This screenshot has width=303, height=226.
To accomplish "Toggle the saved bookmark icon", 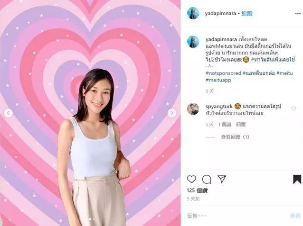I will point(297,180).
